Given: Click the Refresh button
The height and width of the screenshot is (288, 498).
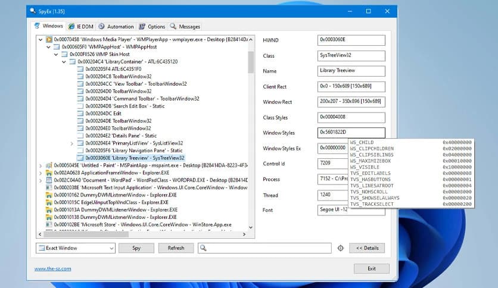Looking at the screenshot, I should (176, 248).
